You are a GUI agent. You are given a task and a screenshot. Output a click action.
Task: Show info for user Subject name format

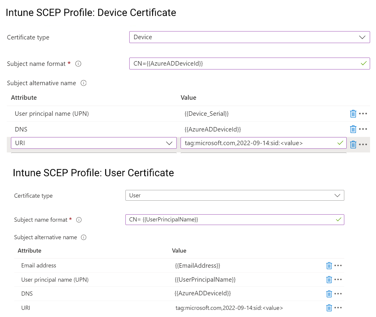[x=79, y=220]
